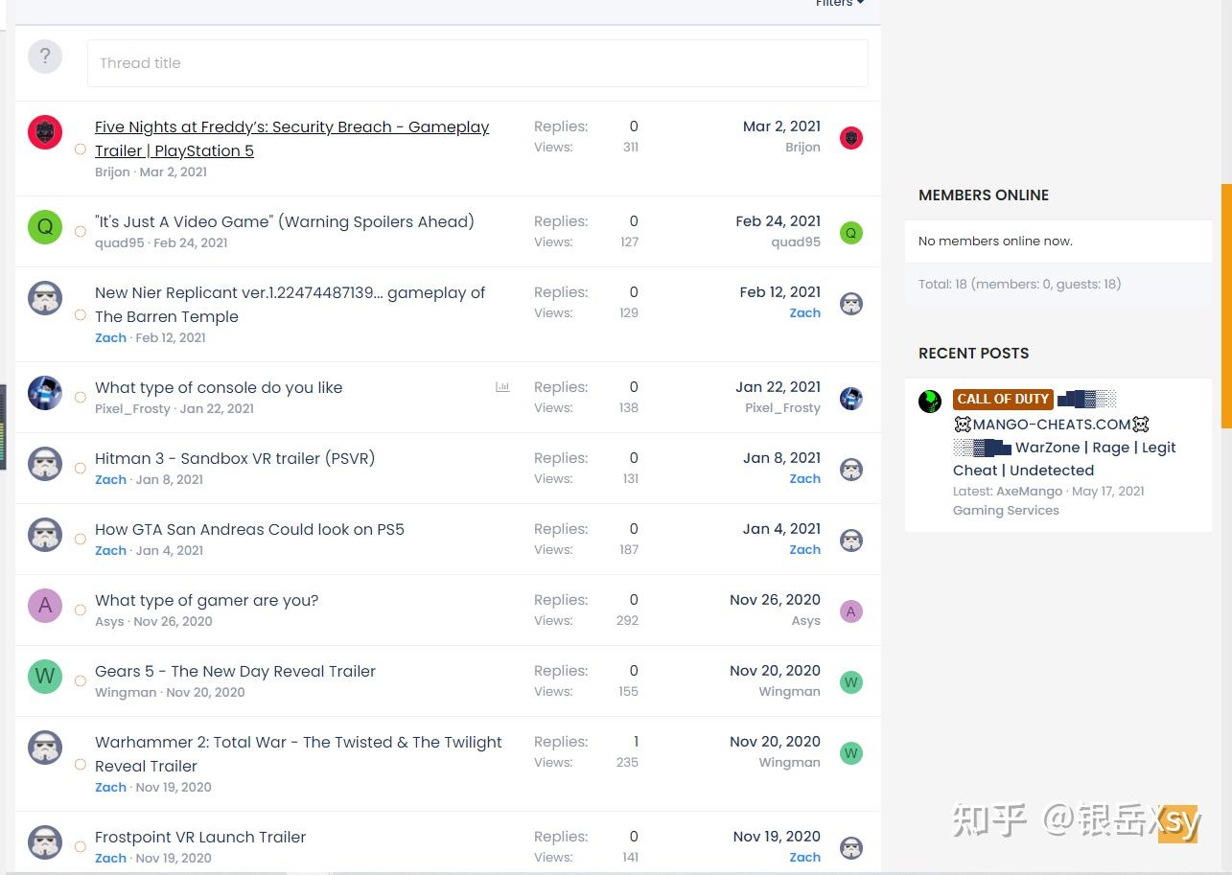The image size is (1232, 875).
Task: Toggle unread marker for GTA San Andreas thread
Action: click(81, 540)
